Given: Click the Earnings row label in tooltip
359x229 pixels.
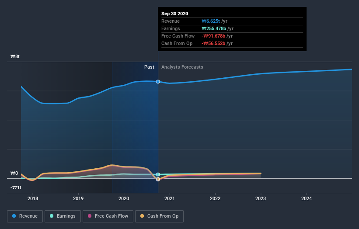Looking at the screenshot, I should pyautogui.click(x=171, y=28).
